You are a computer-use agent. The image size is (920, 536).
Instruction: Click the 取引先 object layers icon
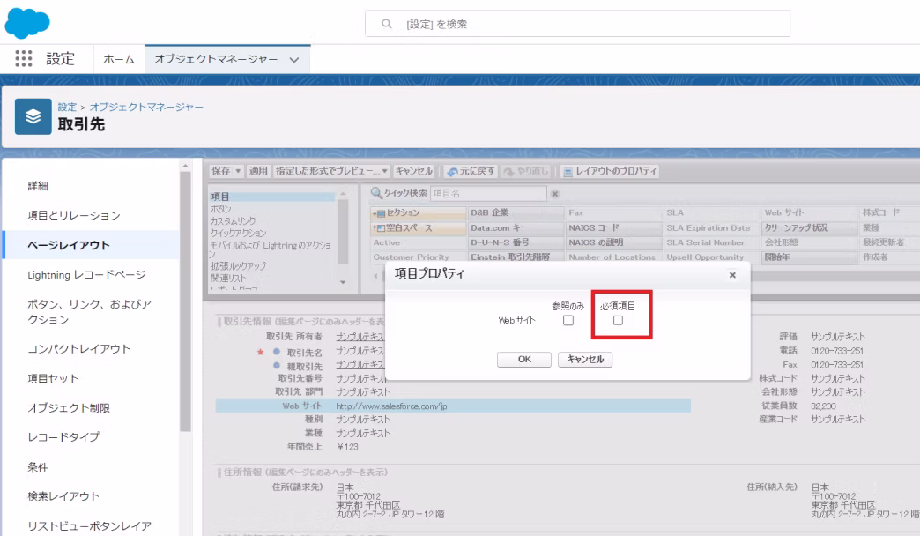pyautogui.click(x=33, y=116)
